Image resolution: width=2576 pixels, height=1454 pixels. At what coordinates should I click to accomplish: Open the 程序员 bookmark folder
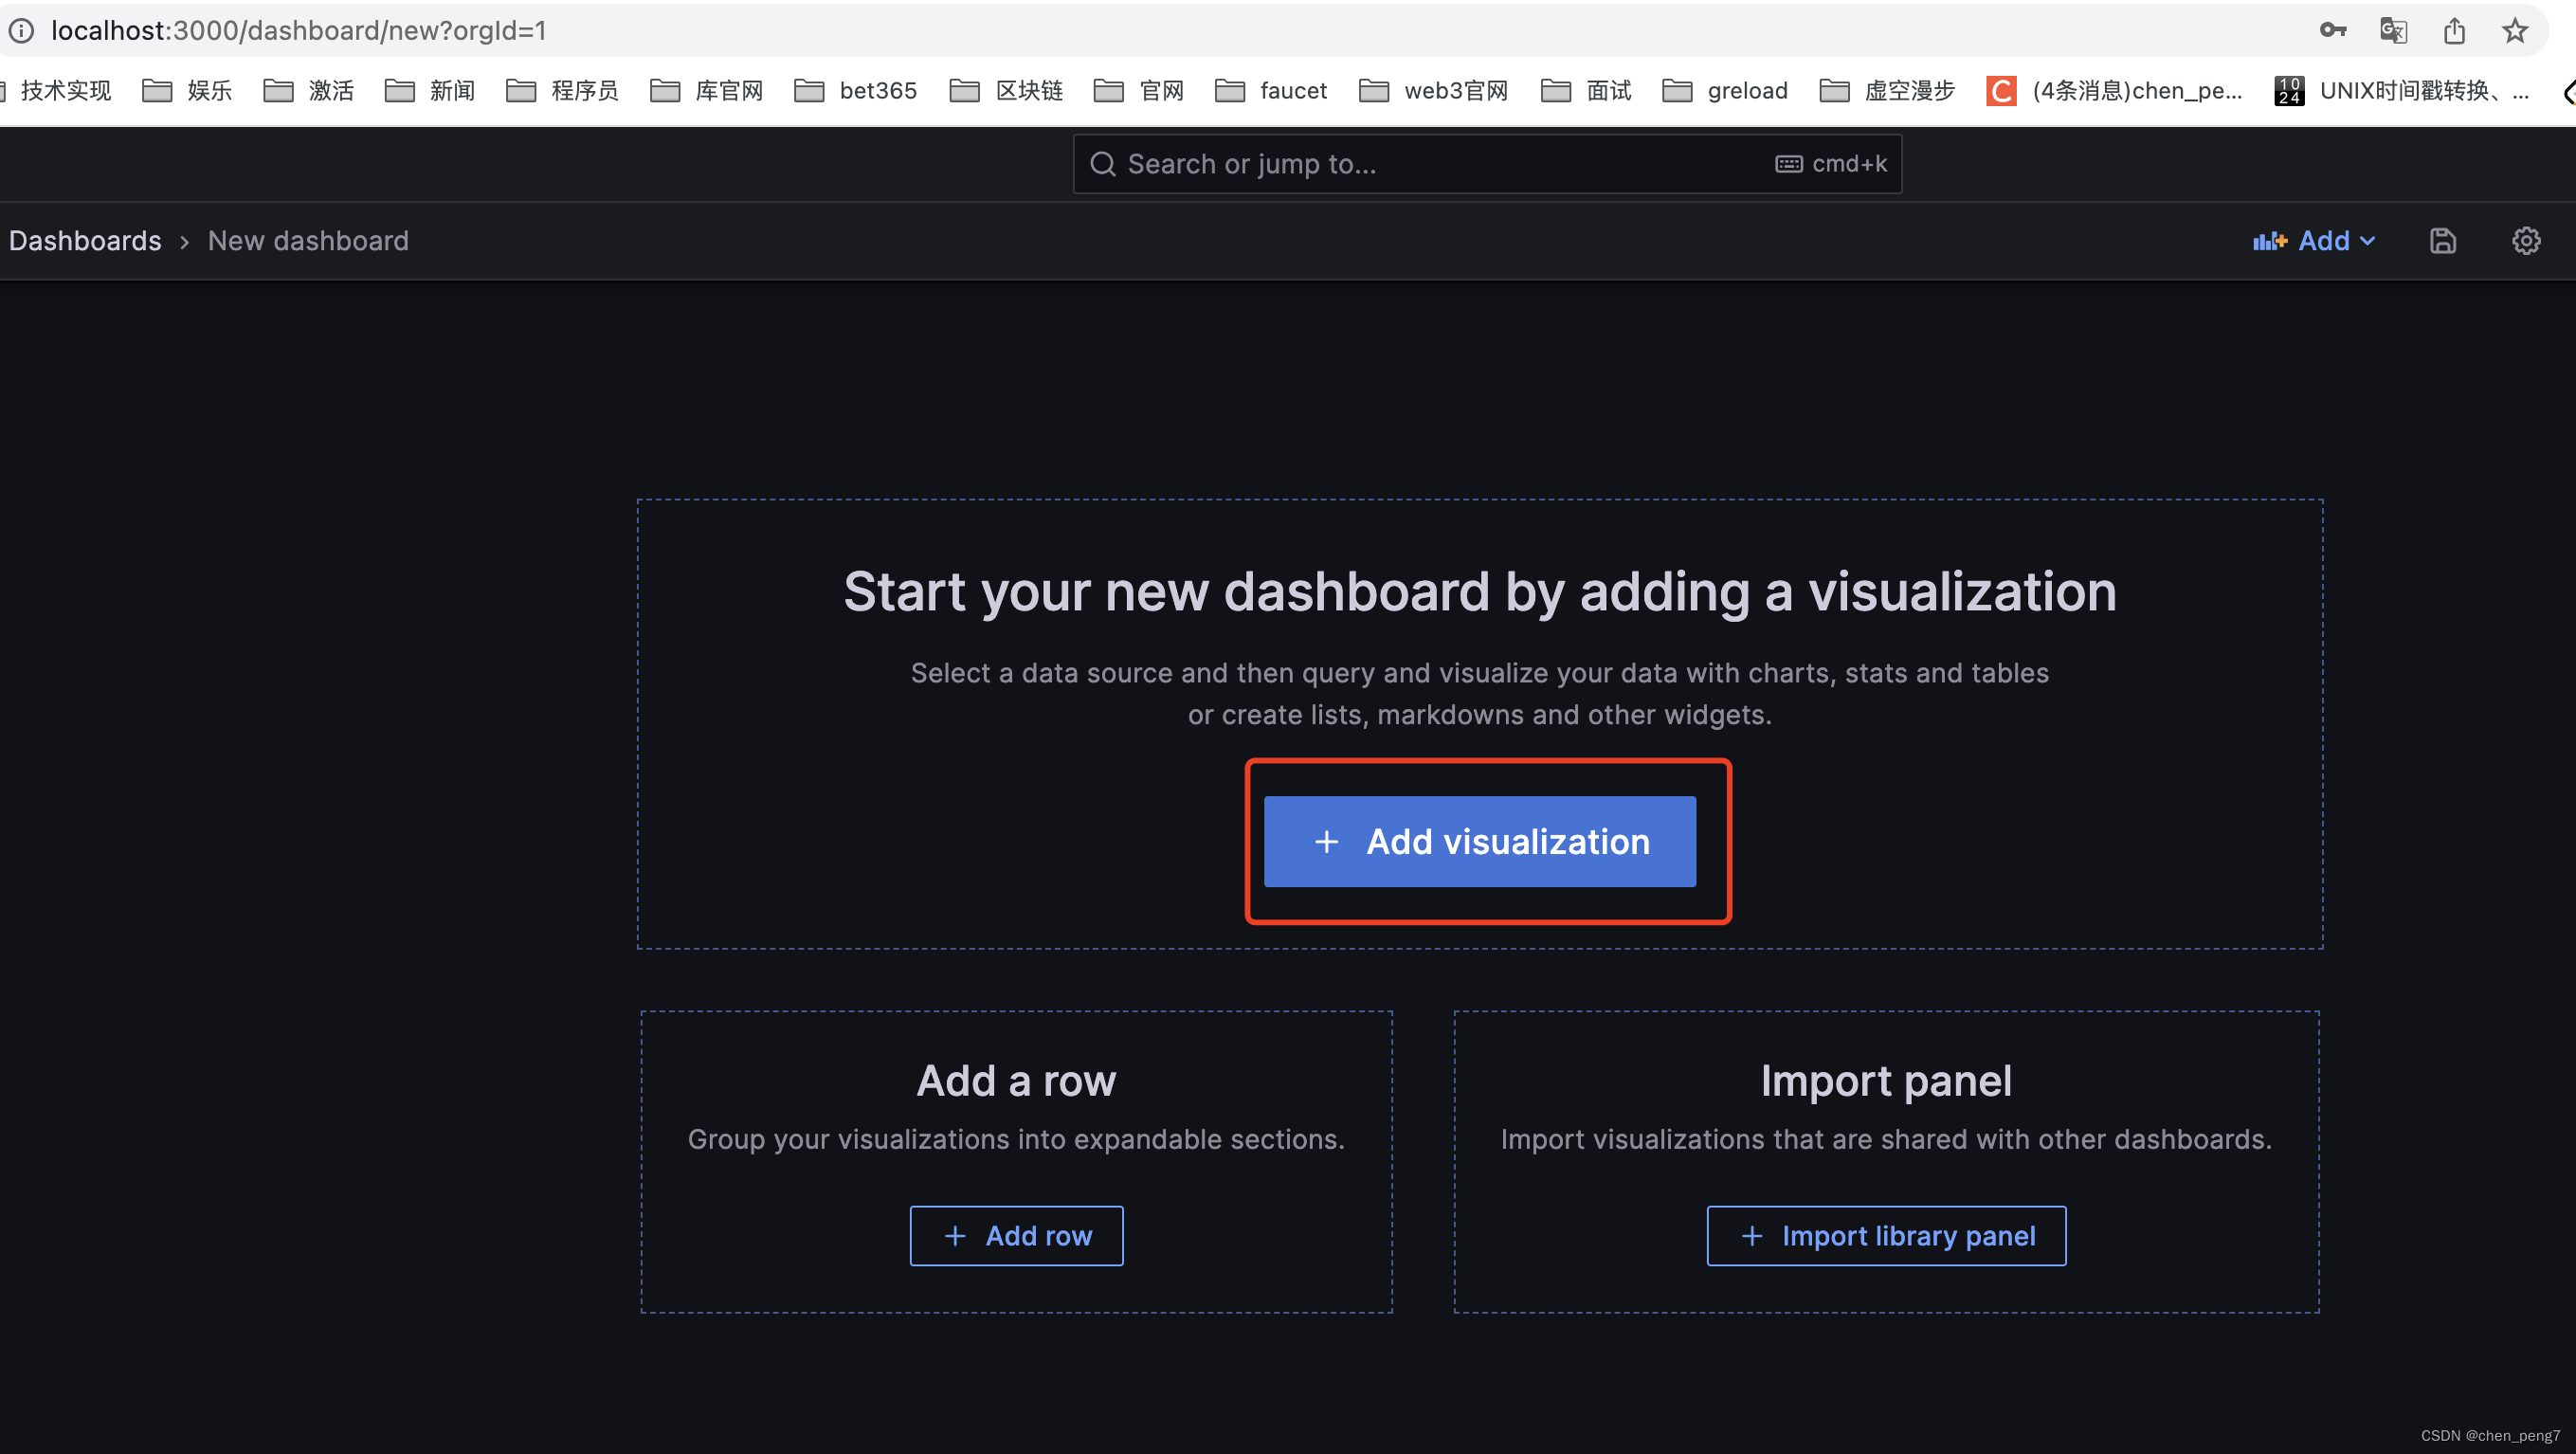[x=562, y=90]
